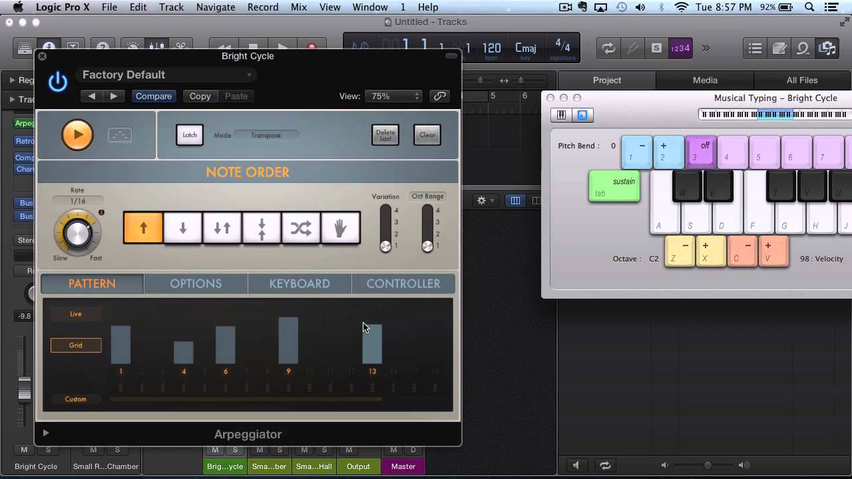The width and height of the screenshot is (852, 479).
Task: Open the Factory Default preset menu
Action: coord(166,75)
